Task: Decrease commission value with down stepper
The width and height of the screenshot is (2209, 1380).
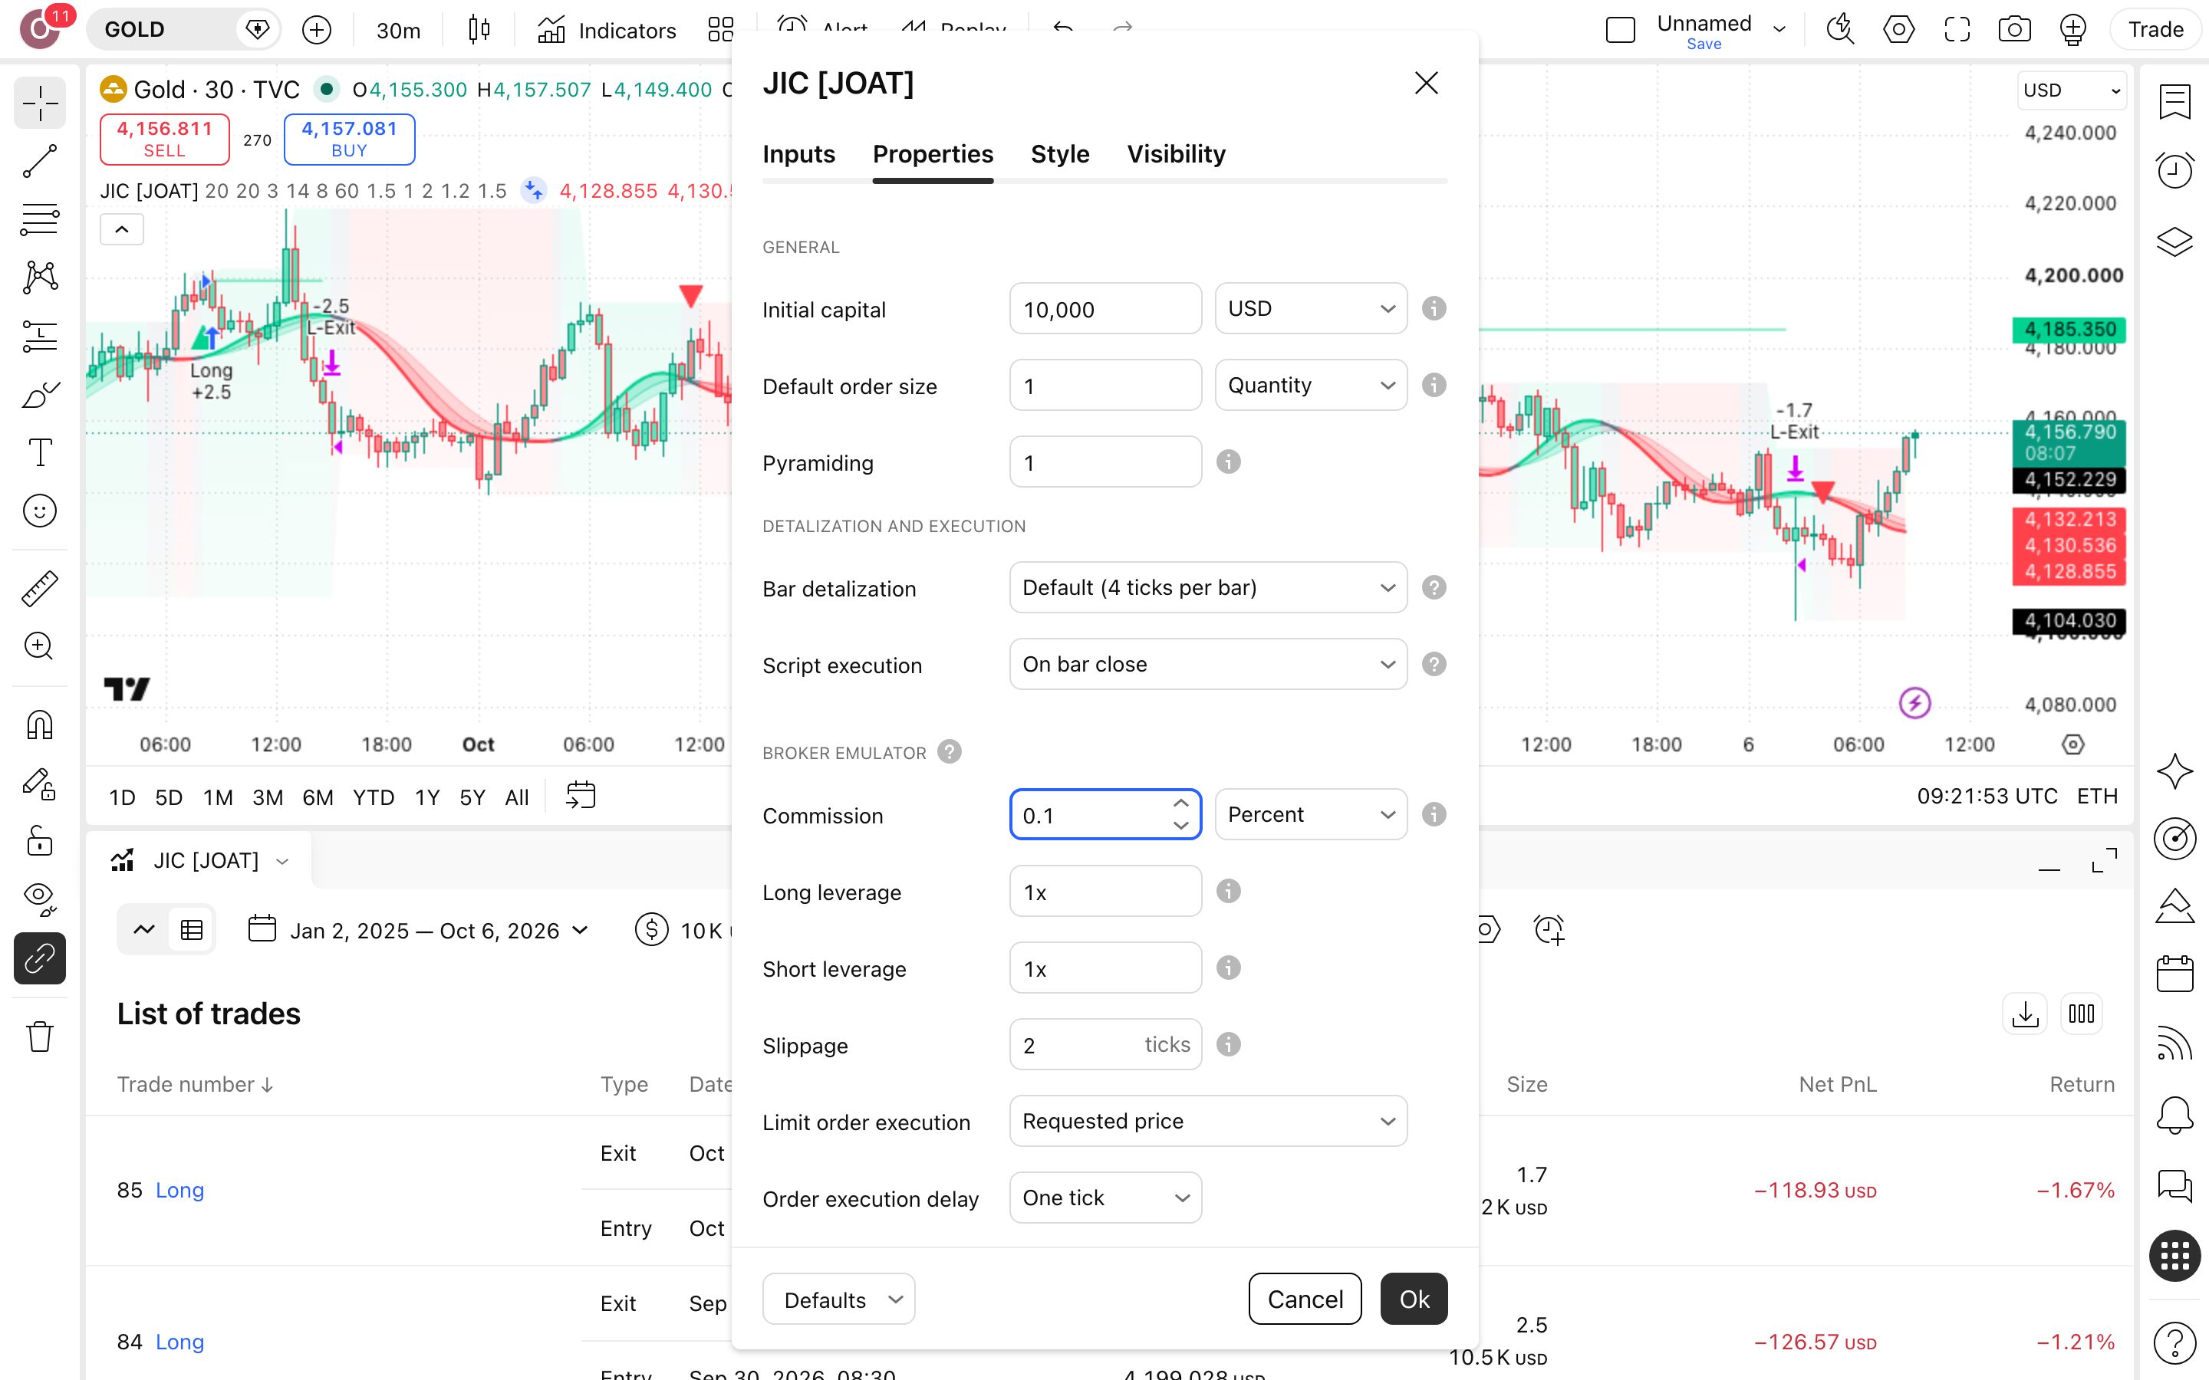Action: tap(1180, 825)
